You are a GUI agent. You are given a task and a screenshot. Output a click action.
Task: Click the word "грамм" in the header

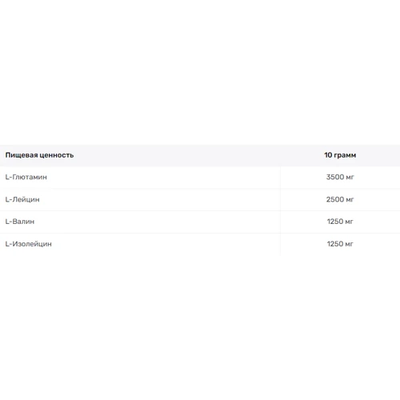click(x=345, y=156)
